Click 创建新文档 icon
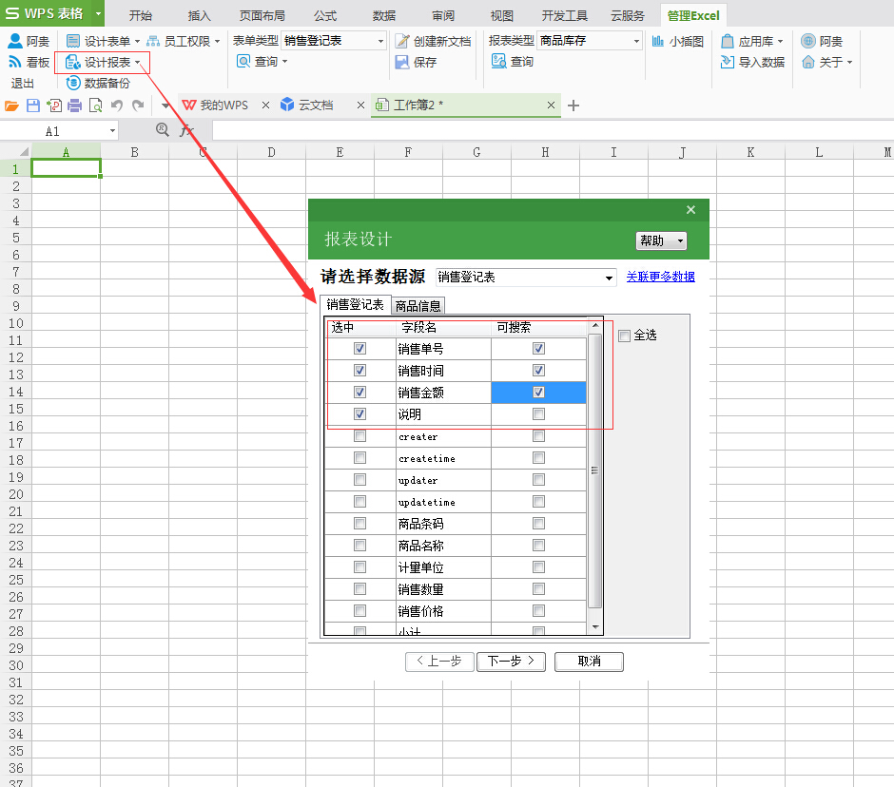Viewport: 894px width, 787px height. [x=402, y=41]
